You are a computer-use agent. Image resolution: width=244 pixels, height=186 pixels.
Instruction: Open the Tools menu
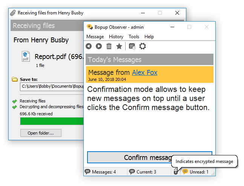click(x=134, y=37)
